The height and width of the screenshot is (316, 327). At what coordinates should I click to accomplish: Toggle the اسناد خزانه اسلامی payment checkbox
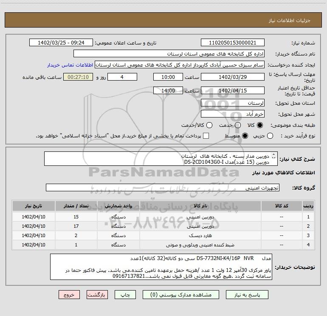pyautogui.click(x=206, y=136)
